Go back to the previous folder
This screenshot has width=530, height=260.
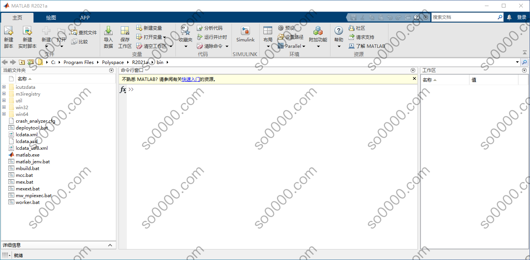tap(5, 62)
